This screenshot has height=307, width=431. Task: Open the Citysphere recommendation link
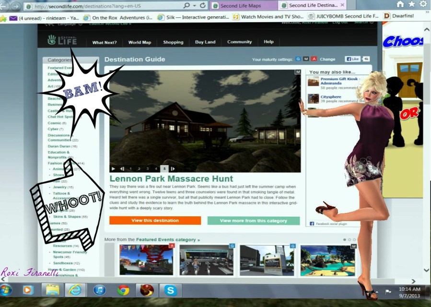(331, 96)
